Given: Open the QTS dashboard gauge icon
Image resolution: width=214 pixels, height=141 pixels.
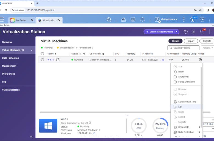Looking at the screenshot, I should (202, 20).
